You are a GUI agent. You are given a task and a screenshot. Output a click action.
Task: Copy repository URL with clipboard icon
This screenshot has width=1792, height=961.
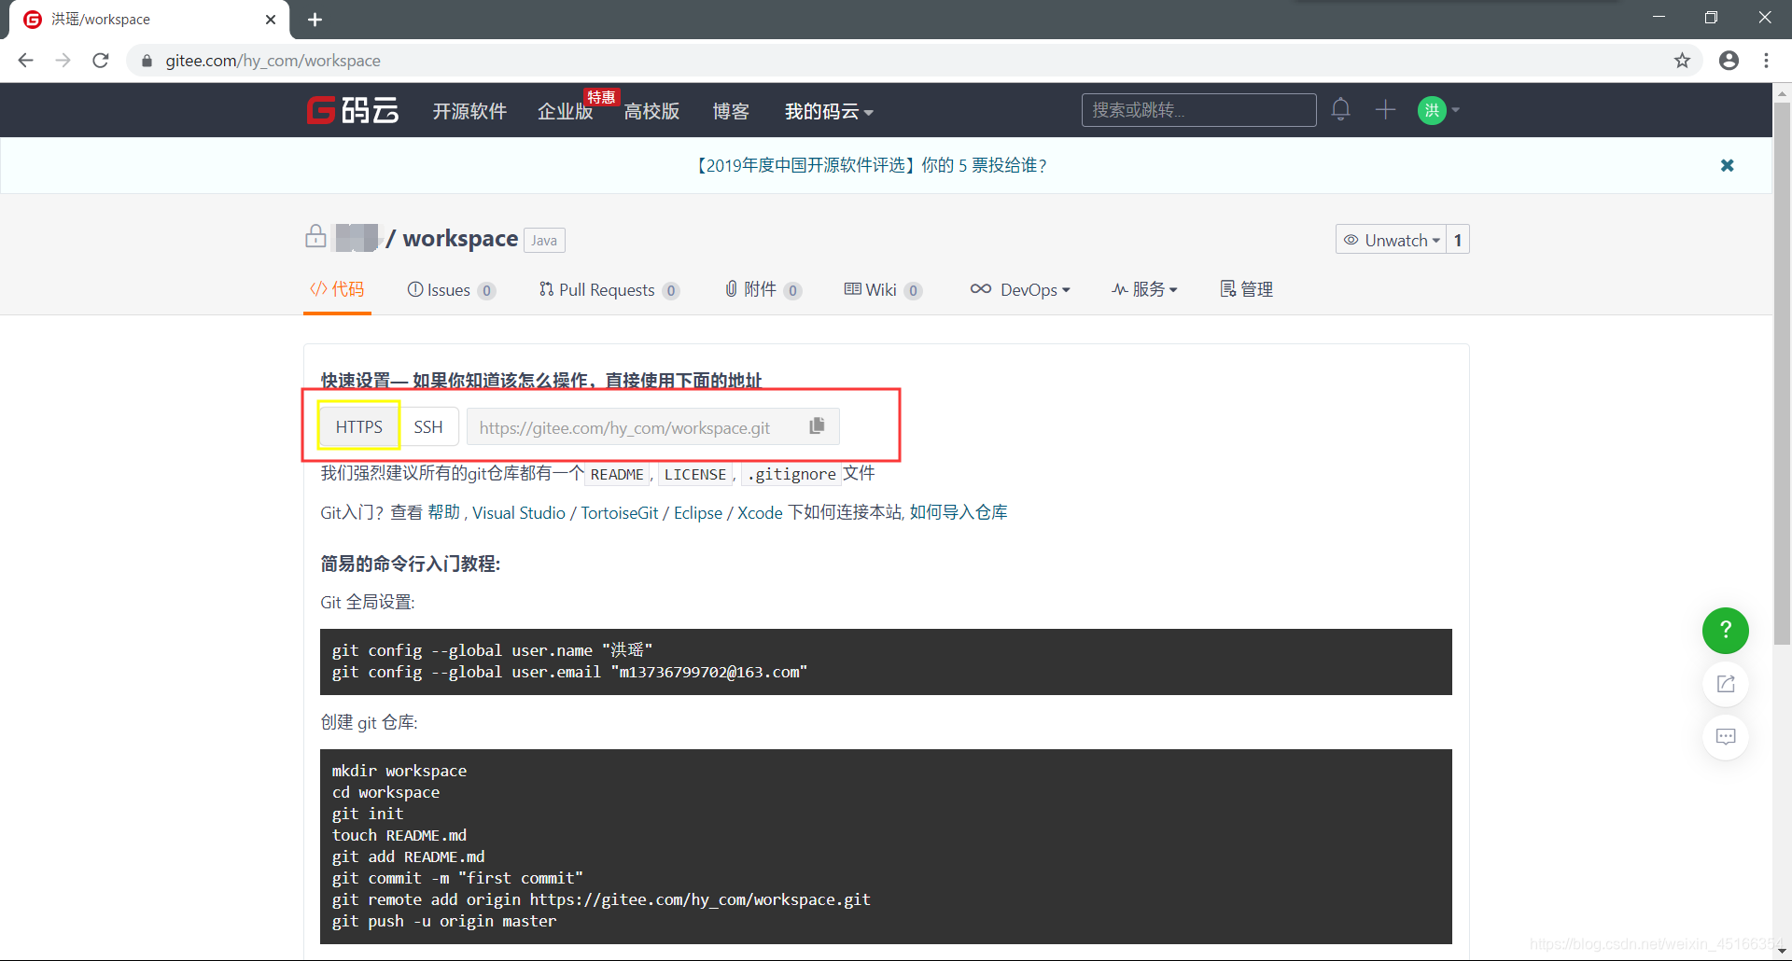(817, 426)
